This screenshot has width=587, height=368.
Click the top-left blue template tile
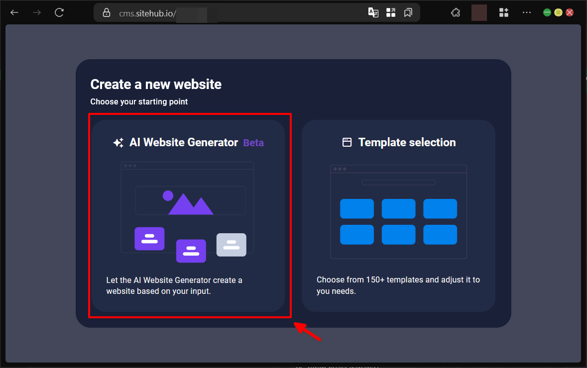click(x=356, y=209)
